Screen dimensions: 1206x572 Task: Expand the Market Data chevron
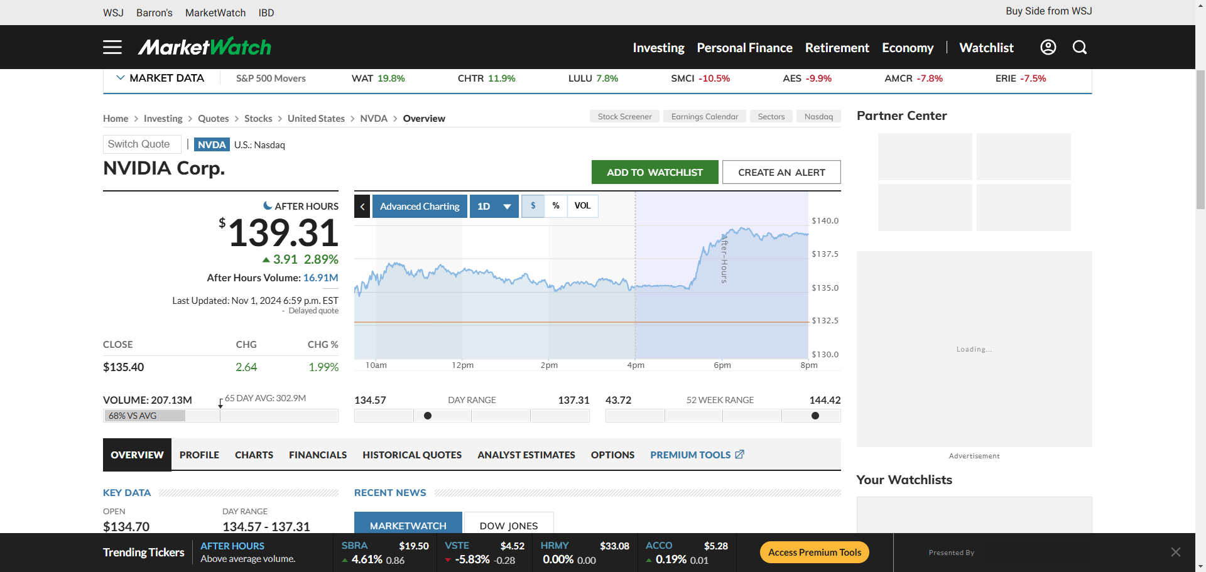click(x=121, y=78)
